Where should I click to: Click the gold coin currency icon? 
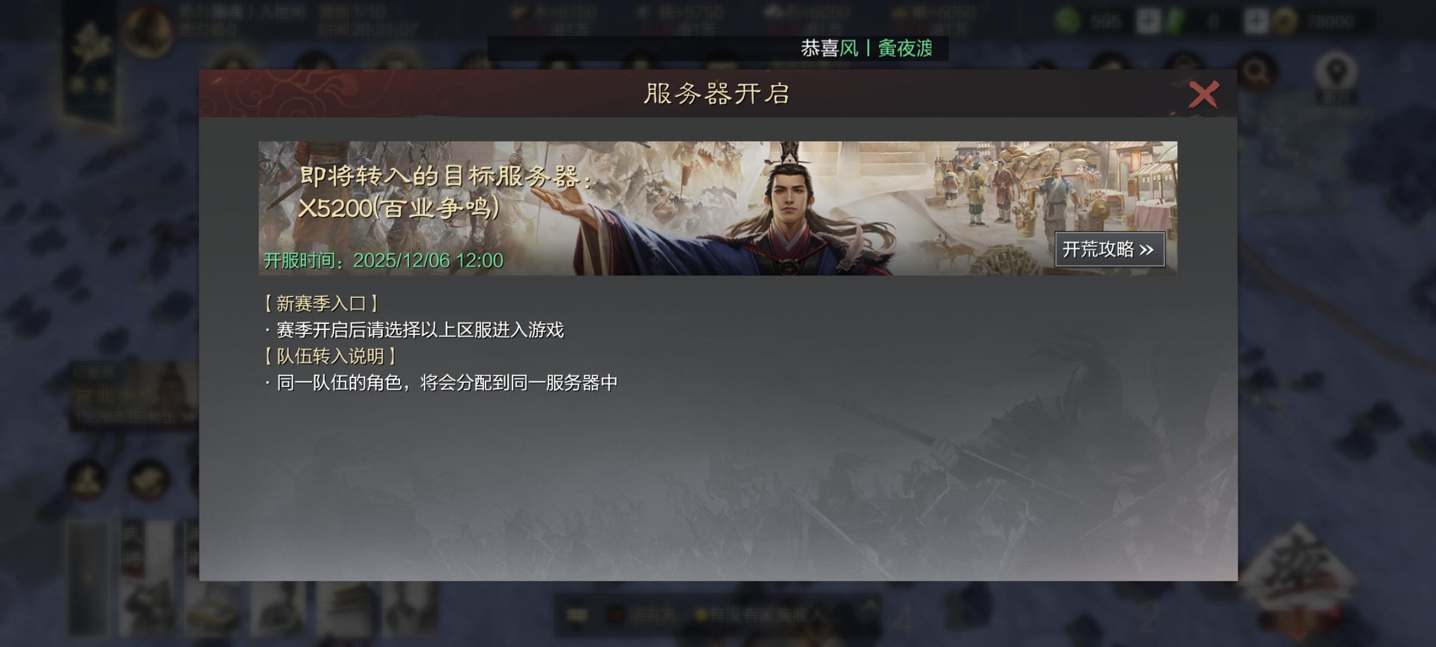[1285, 22]
